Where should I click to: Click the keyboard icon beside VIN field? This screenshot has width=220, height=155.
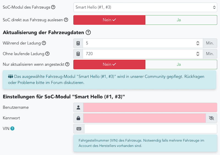(x=79, y=129)
